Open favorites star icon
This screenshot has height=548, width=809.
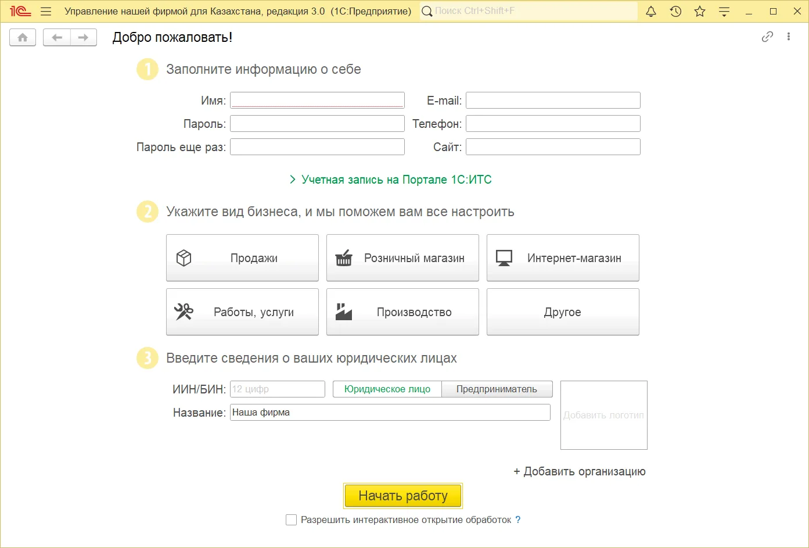[x=700, y=12]
